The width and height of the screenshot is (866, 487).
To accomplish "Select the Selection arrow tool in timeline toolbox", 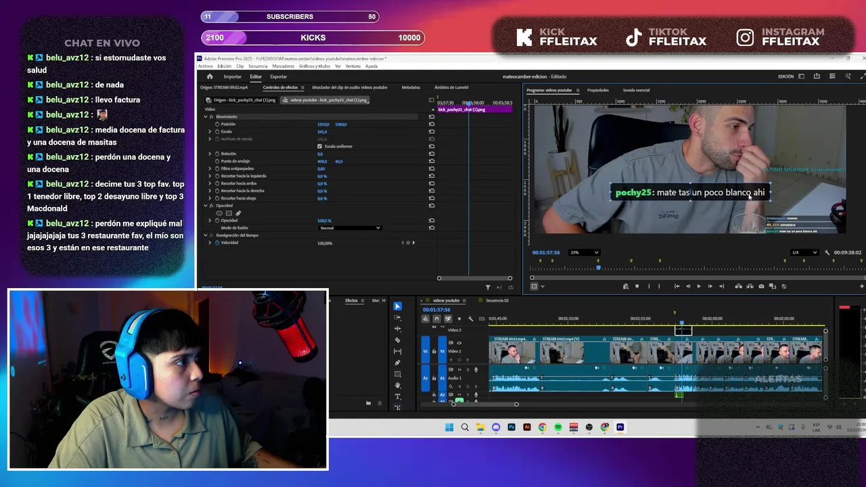I will (397, 306).
